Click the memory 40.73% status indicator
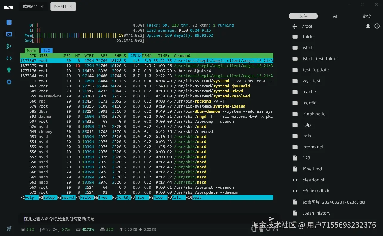This screenshot has height=236, width=383. click(85, 229)
